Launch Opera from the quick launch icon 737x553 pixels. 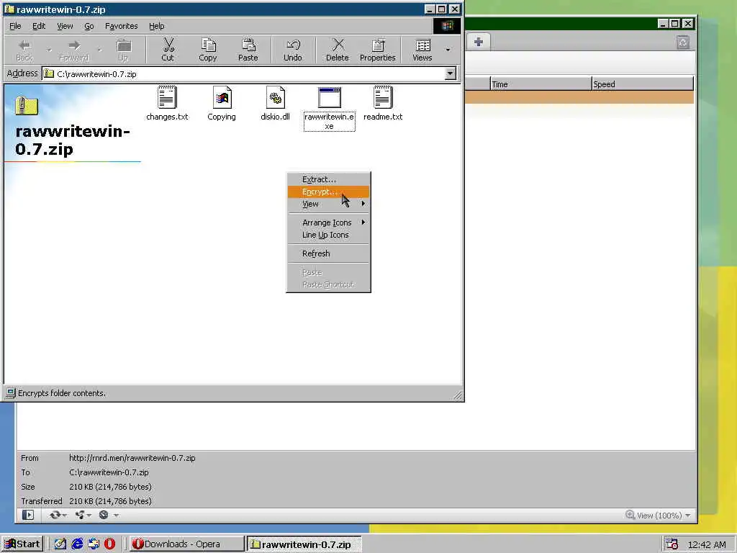109,544
